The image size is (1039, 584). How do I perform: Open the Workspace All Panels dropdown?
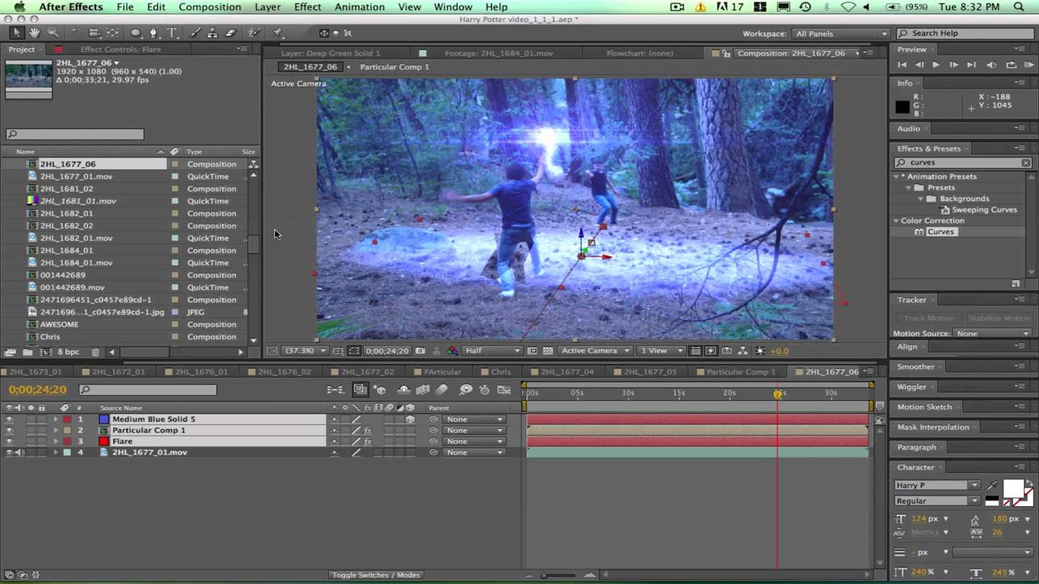(841, 34)
